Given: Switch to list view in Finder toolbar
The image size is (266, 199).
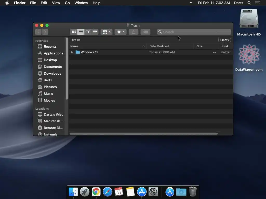Looking at the screenshot, I should [81, 32].
